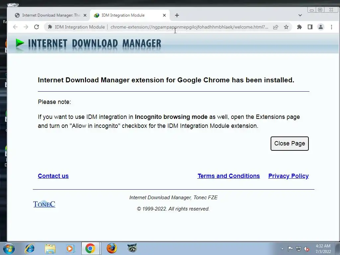Screen dimensions: 340x255
Task: Open the raccoon app in taskbar
Action: [x=132, y=248]
